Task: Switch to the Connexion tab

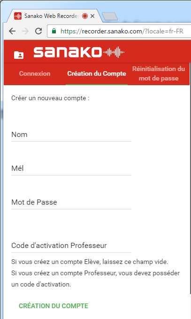Action: [35, 73]
